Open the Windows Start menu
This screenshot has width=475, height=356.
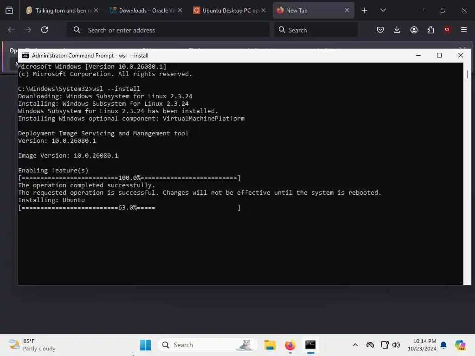(145, 345)
